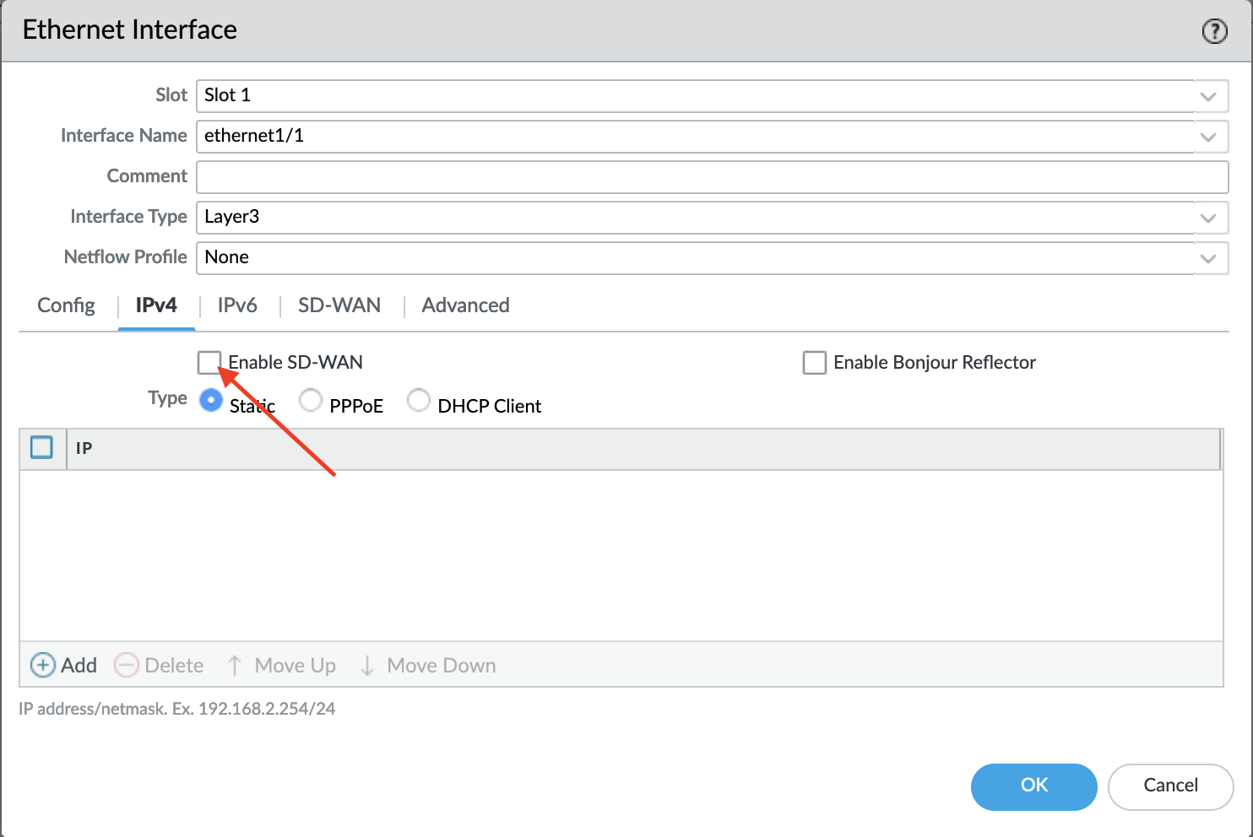Open the Advanced tab
This screenshot has width=1253, height=837.
coord(465,305)
